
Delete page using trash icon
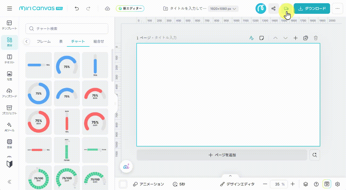[316, 38]
